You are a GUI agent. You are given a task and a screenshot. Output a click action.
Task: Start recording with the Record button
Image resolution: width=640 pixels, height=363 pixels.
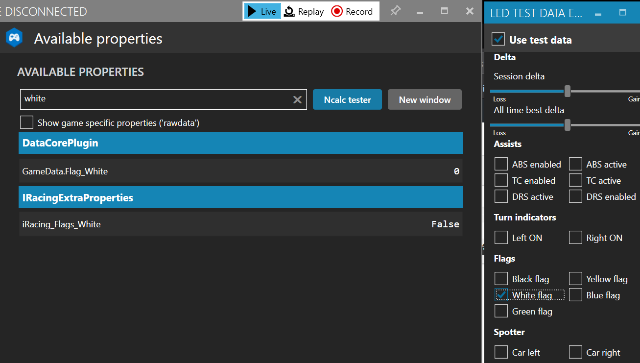[352, 11]
